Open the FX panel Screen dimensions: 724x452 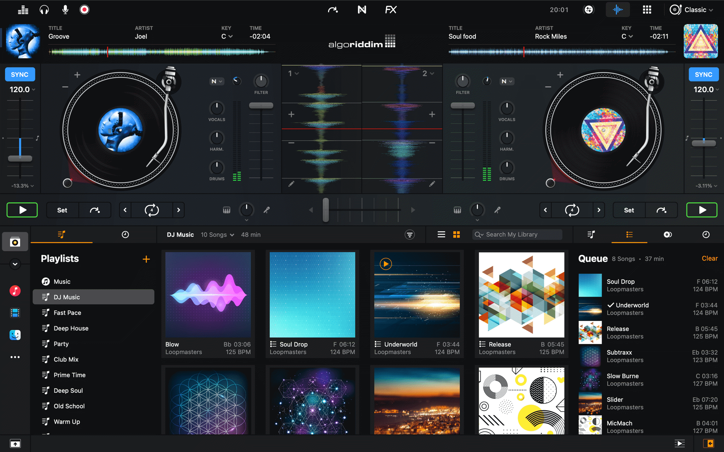(391, 10)
